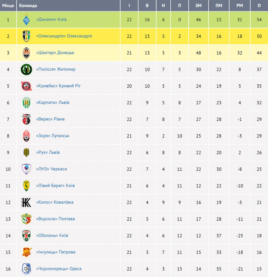Click the Kolos Kovalivka black K logo
The image size is (268, 277).
26,202
